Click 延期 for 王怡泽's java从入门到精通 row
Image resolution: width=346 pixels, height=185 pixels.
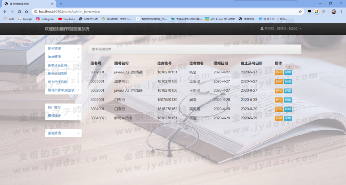tap(288, 91)
